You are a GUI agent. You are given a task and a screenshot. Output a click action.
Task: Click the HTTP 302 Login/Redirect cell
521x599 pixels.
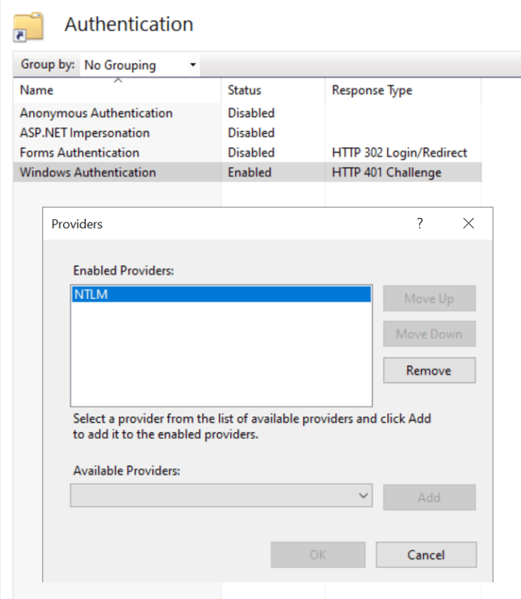coord(399,153)
